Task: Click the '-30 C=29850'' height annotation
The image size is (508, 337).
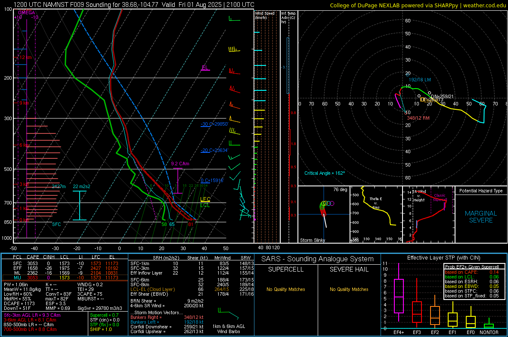Action: [x=214, y=124]
